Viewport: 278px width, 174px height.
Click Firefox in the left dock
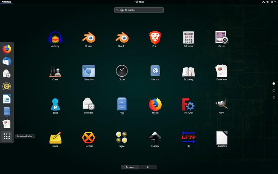[x=7, y=49]
